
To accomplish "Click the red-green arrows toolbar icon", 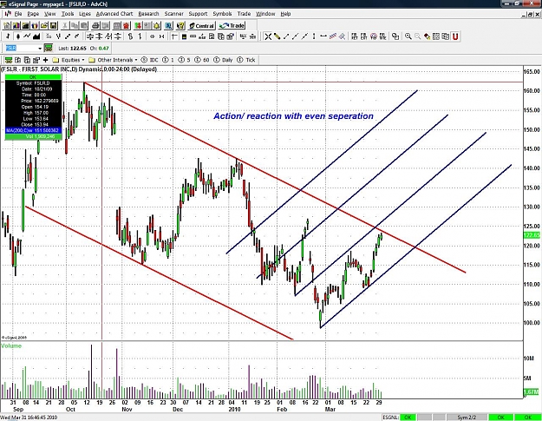I will coord(138,25).
